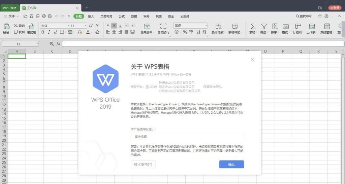The height and width of the screenshot is (184, 345).
Task: Switch to the 数据 tab
Action: pyautogui.click(x=134, y=16)
